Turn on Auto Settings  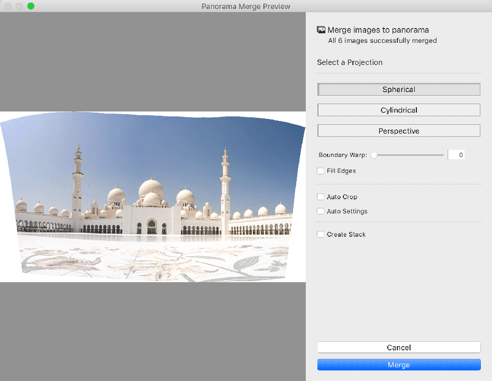coord(321,211)
